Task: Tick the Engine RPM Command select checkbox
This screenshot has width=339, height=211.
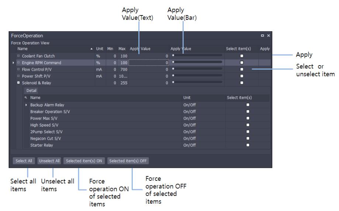Action: [x=242, y=63]
